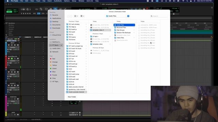The image size is (218, 122).
Task: Expand the Bounced Files folder chevron
Action: click(x=134, y=27)
